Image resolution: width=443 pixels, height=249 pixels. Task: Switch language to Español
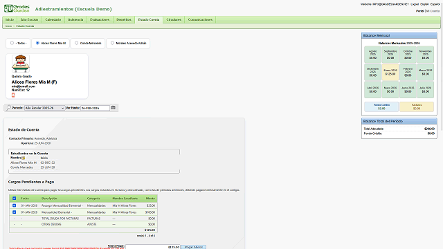[435, 4]
